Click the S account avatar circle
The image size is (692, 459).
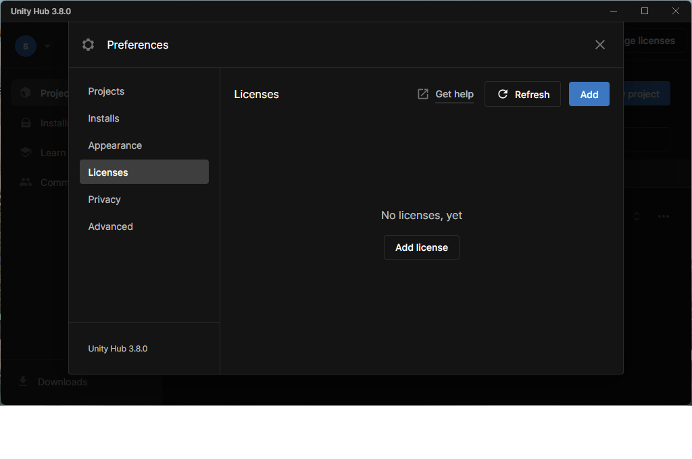coord(25,45)
